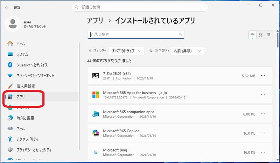Open more options for 7-Zip 25.01
The height and width of the screenshot is (163, 280).
pos(263,76)
